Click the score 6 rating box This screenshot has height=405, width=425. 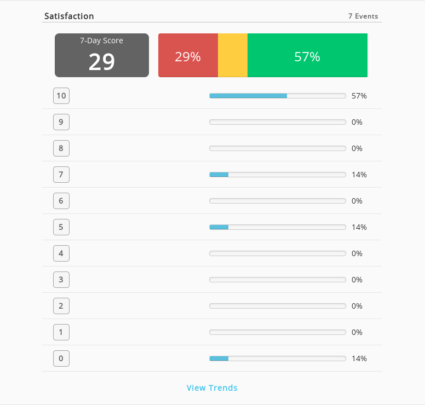pyautogui.click(x=61, y=201)
